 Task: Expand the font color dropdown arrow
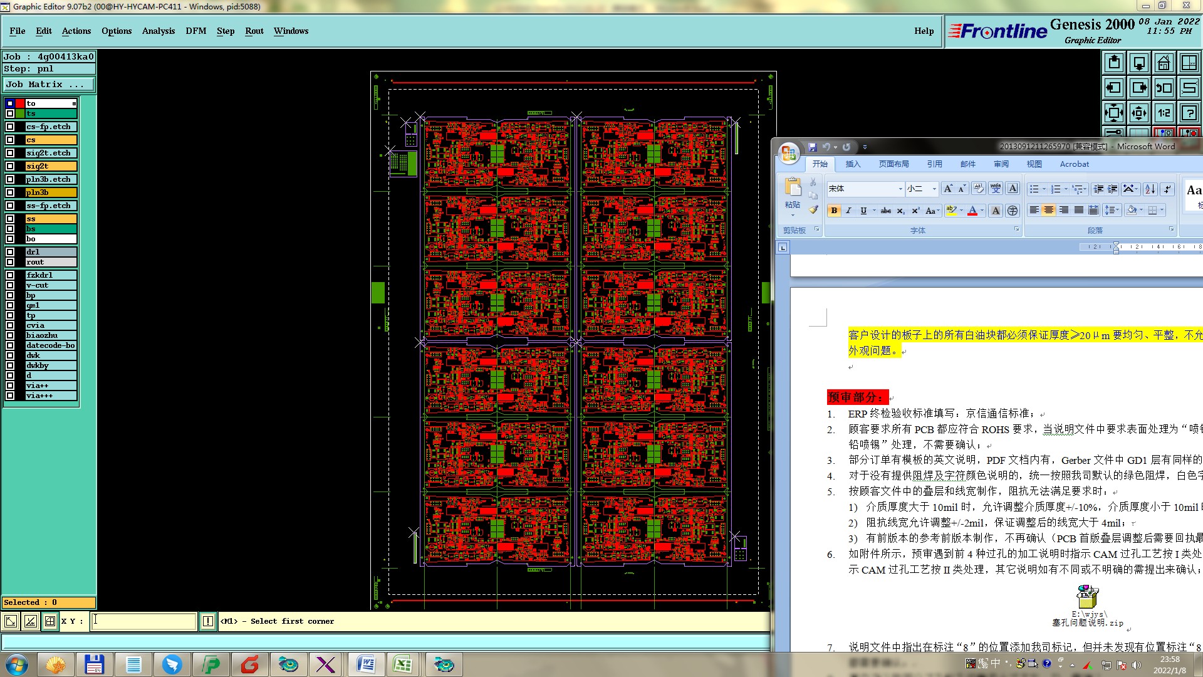click(x=982, y=211)
